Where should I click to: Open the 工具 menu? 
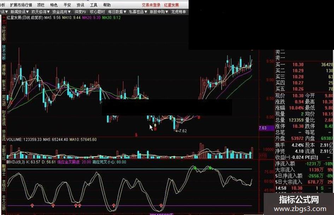[94, 5]
